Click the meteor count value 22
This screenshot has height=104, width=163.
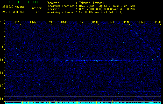pos(38,12)
